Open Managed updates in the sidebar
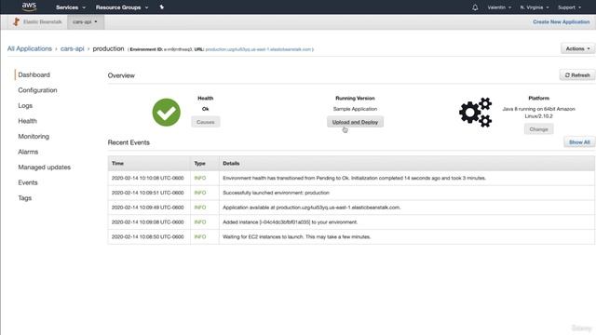Image resolution: width=596 pixels, height=335 pixels. 45,167
